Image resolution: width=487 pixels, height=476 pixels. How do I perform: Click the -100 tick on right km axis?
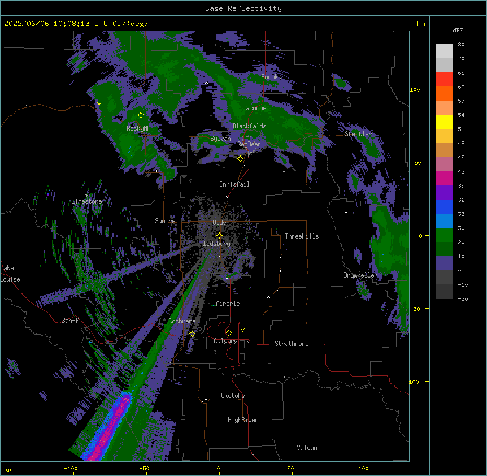click(x=414, y=382)
